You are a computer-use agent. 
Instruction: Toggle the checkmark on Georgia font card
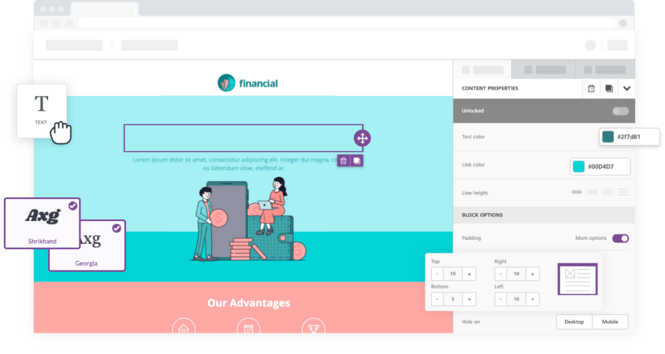pos(117,228)
